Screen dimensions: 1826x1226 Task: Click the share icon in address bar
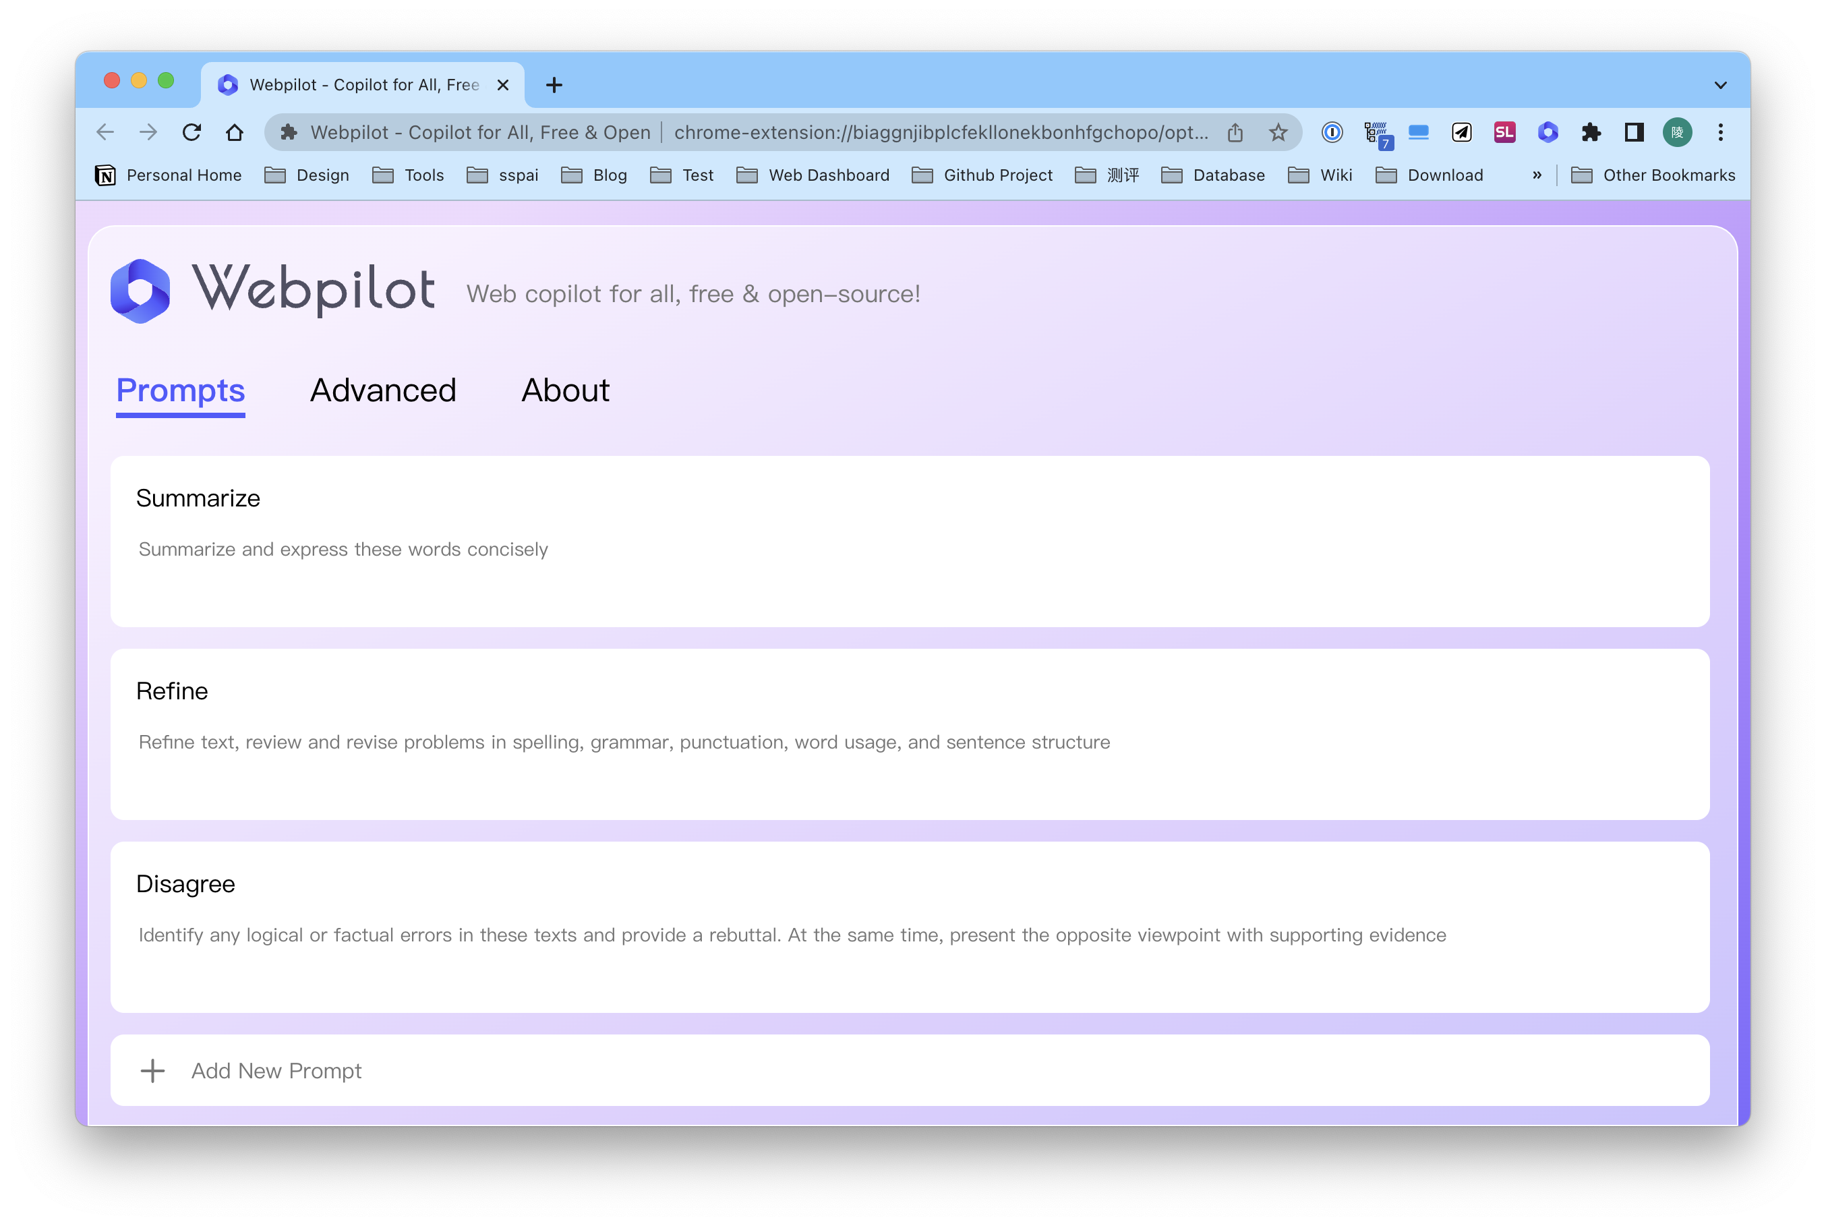(1234, 132)
